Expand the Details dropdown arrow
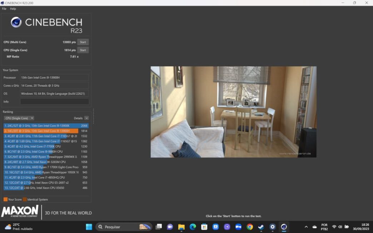The height and width of the screenshot is (233, 373). pos(86,118)
